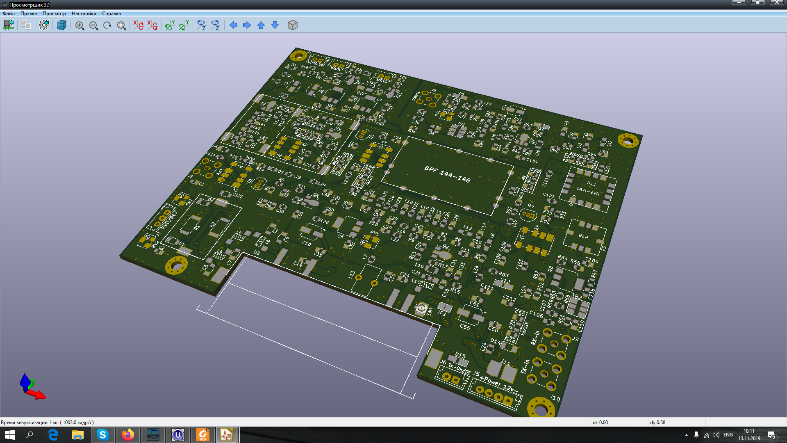Click Skype icon in taskbar

[x=102, y=435]
